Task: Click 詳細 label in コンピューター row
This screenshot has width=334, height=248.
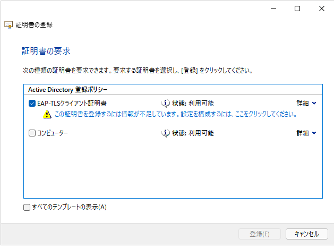Action: tap(303, 133)
